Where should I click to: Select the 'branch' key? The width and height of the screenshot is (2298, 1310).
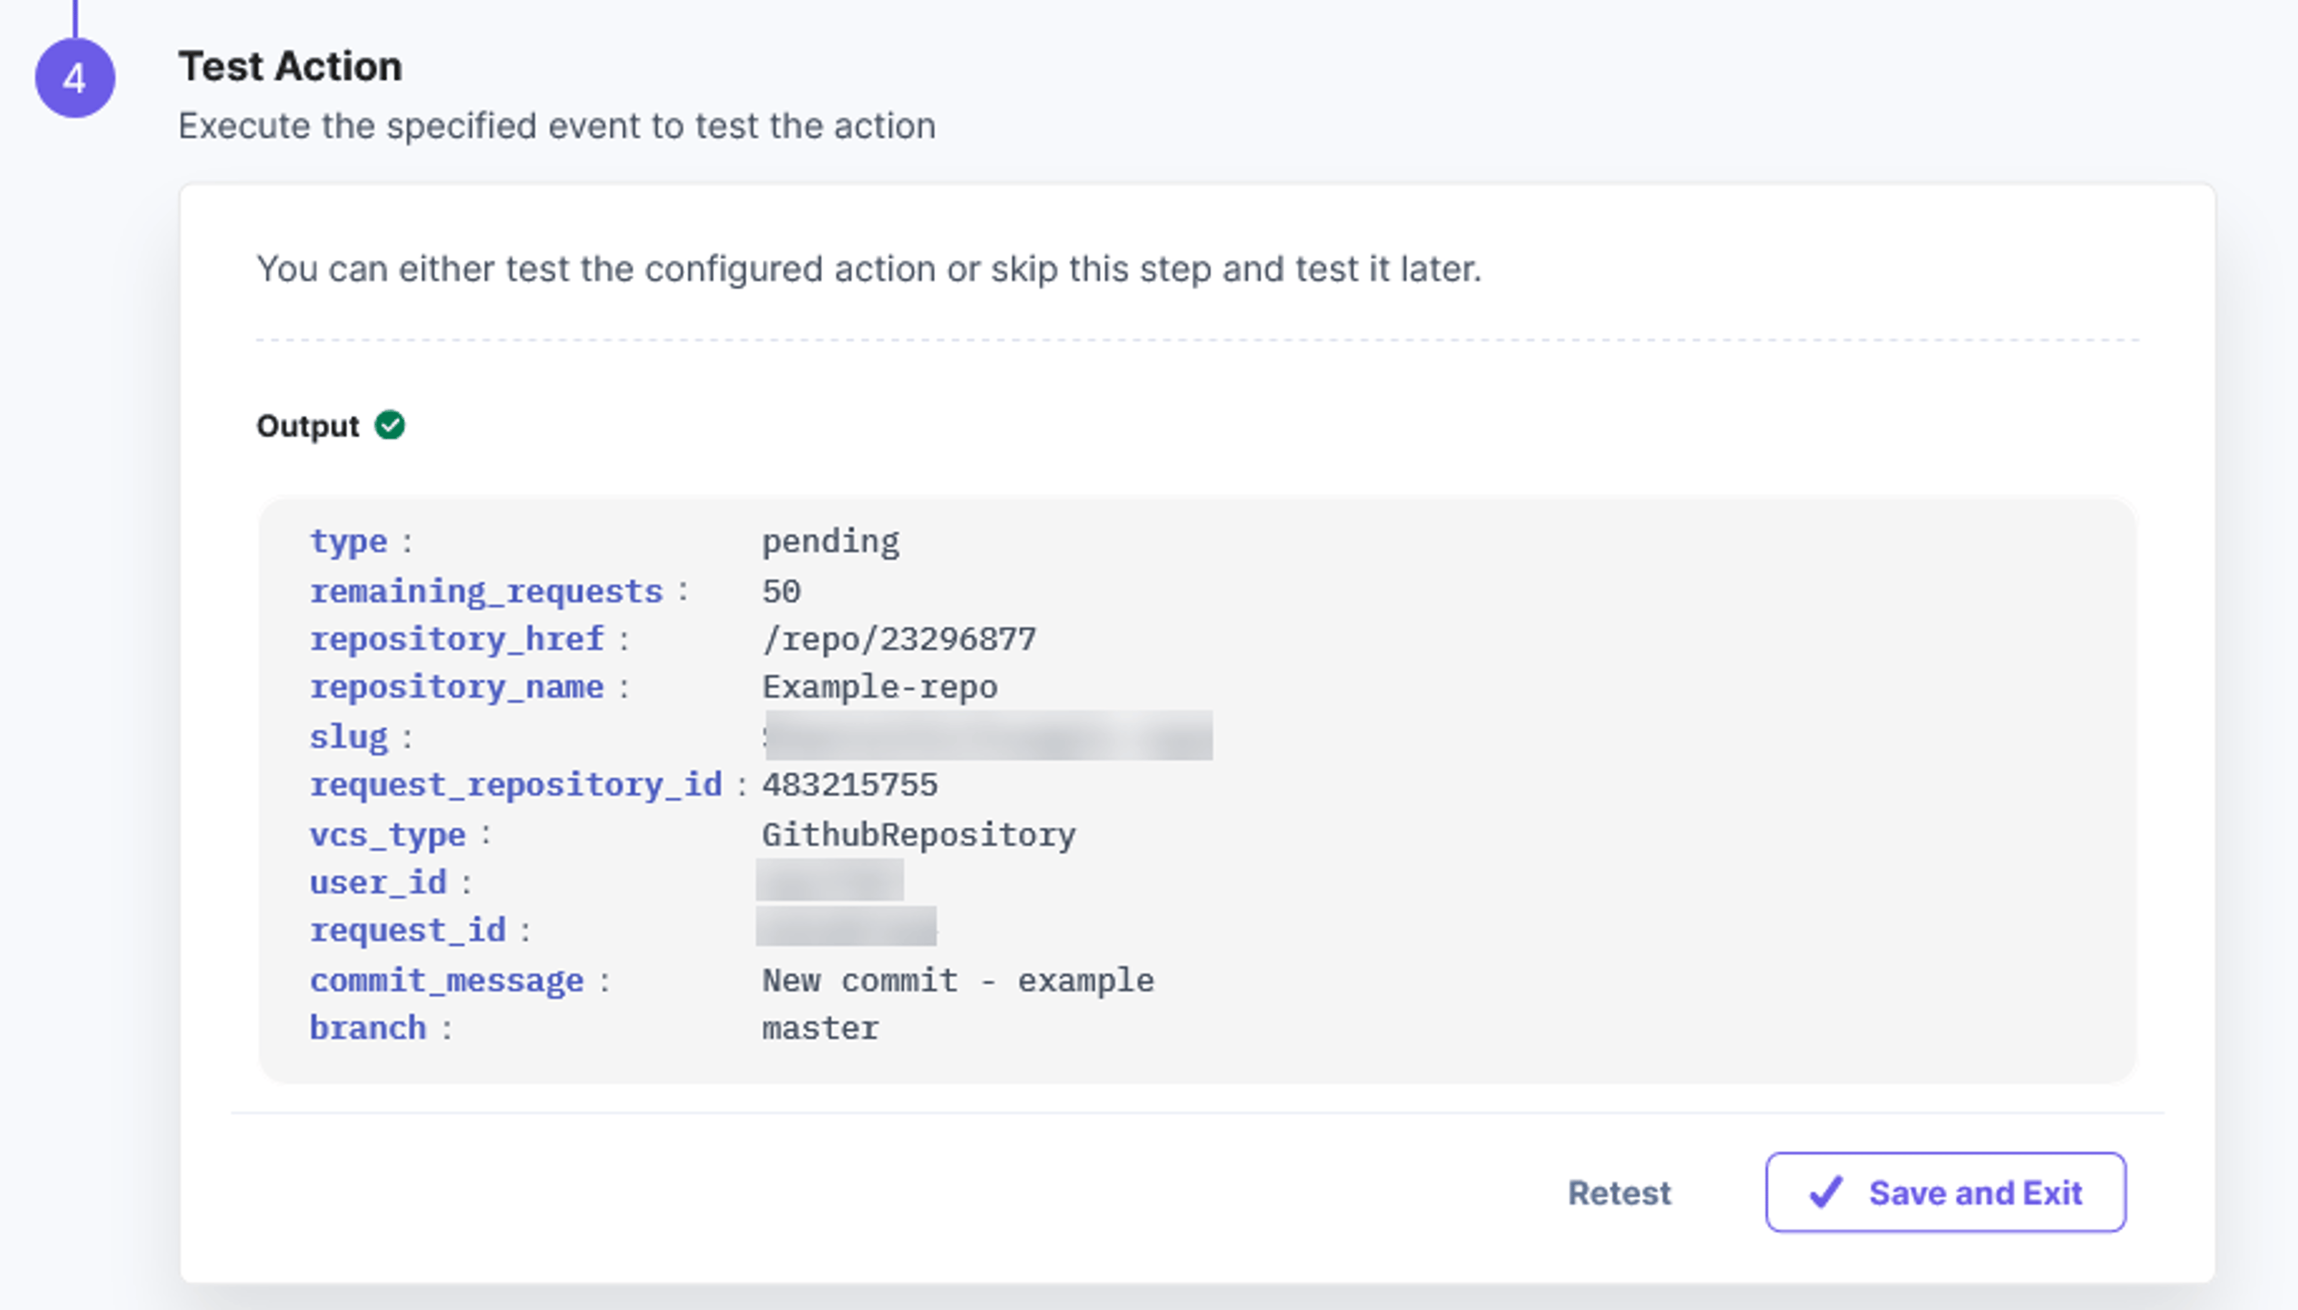pyautogui.click(x=368, y=1028)
